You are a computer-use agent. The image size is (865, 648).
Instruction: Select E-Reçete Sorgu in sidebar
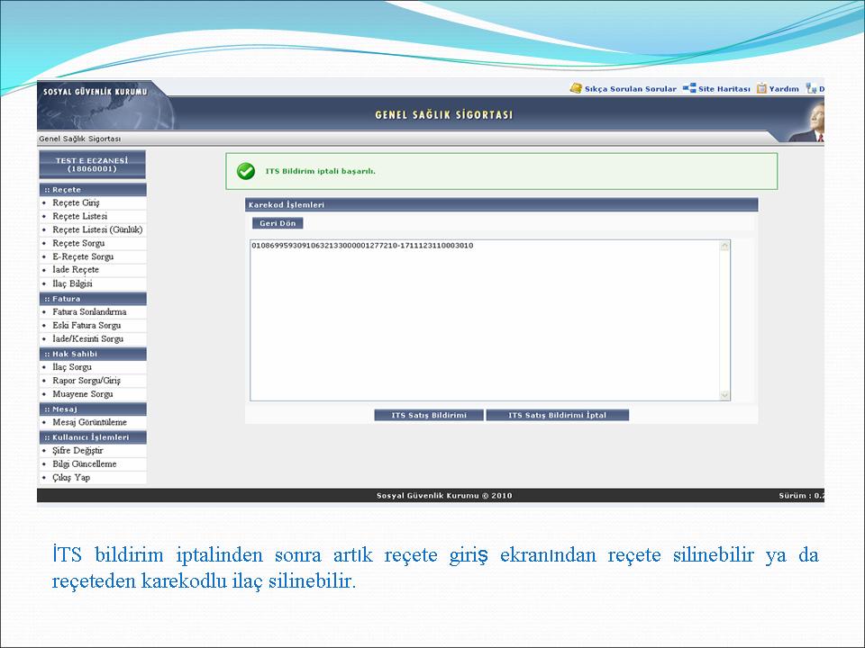pyautogui.click(x=83, y=256)
